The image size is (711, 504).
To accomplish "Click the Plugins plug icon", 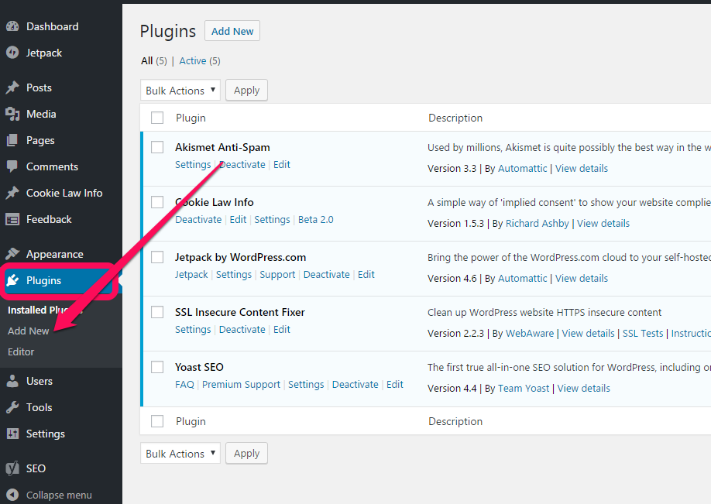I will 12,280.
